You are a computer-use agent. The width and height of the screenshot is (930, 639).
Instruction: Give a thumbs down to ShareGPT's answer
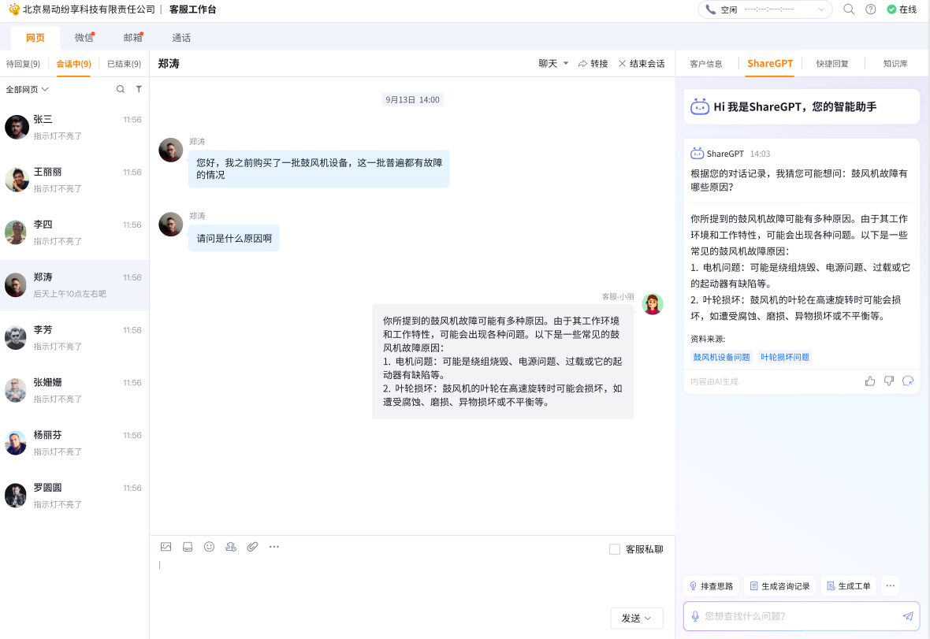(888, 381)
